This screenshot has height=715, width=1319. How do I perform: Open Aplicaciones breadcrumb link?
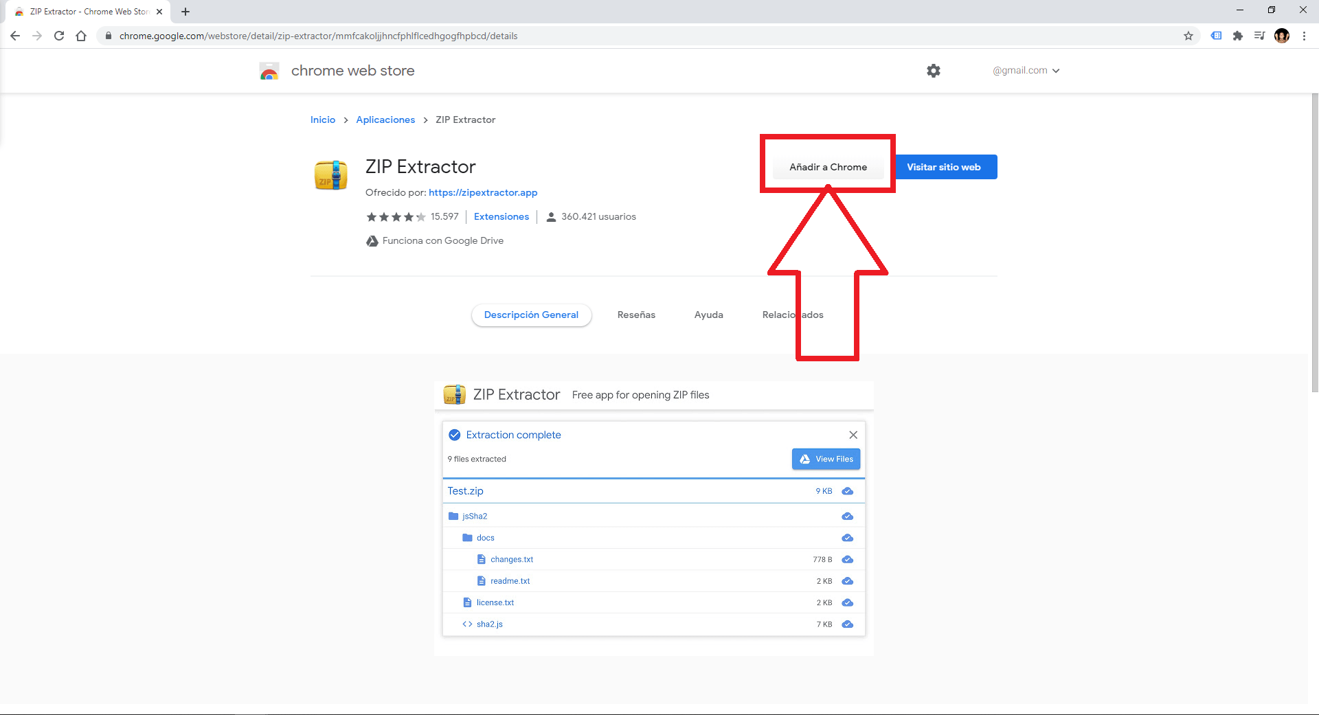tap(385, 120)
